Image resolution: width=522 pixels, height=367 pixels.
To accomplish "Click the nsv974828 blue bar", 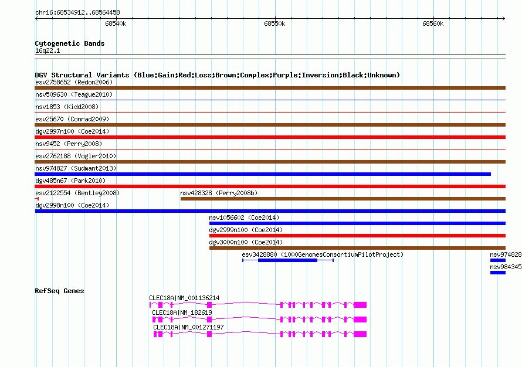I will click(x=498, y=260).
